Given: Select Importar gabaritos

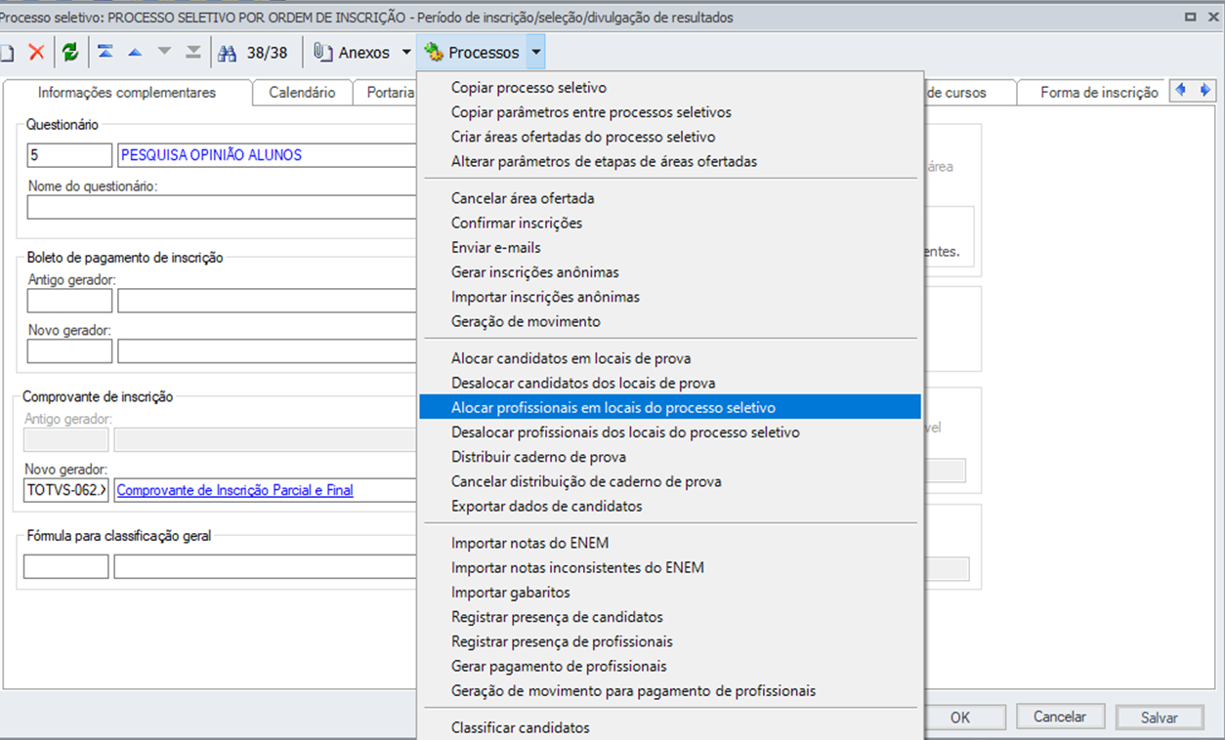Looking at the screenshot, I should [670, 592].
